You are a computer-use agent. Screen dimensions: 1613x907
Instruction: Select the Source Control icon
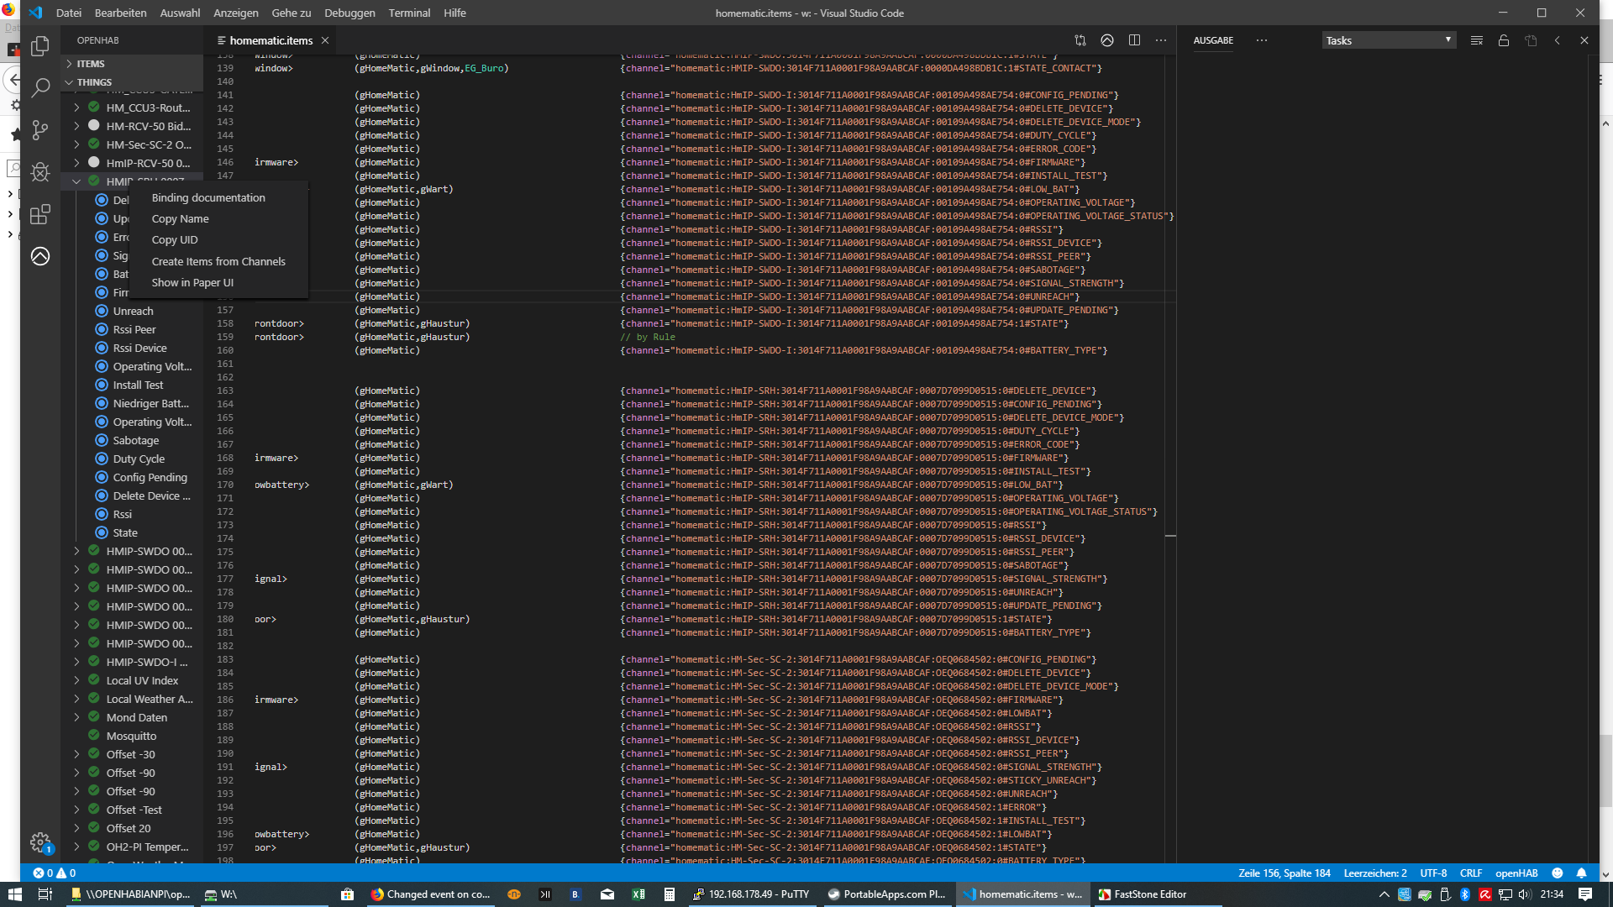(x=39, y=130)
